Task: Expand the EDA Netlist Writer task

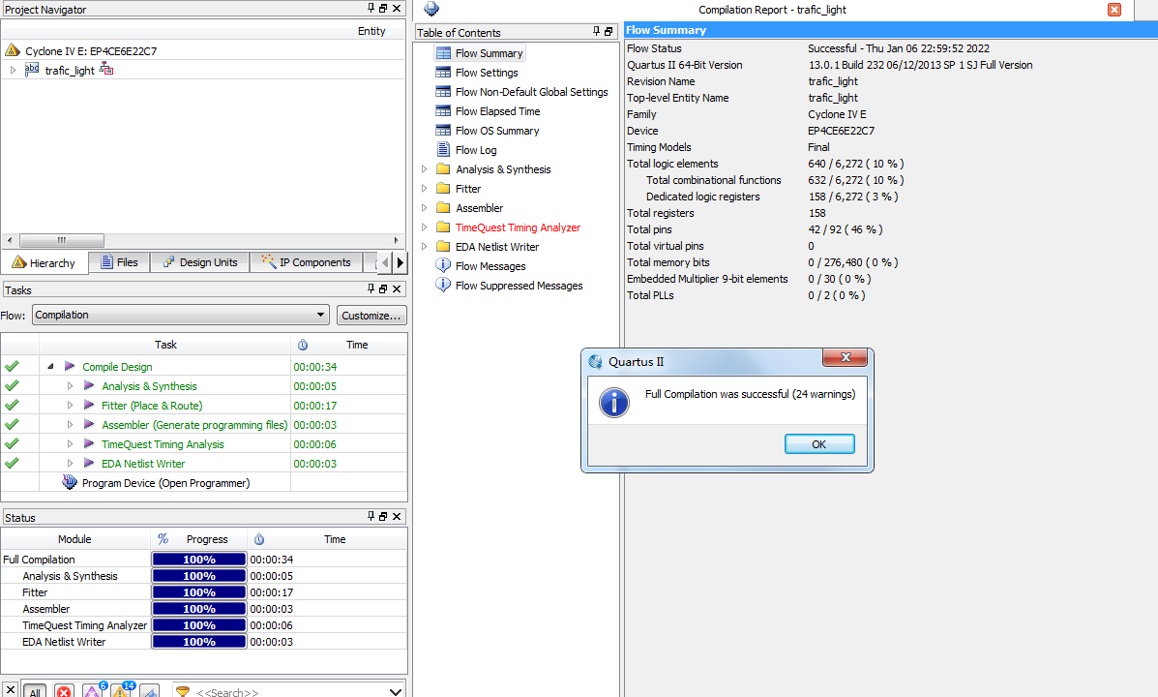Action: [x=71, y=464]
